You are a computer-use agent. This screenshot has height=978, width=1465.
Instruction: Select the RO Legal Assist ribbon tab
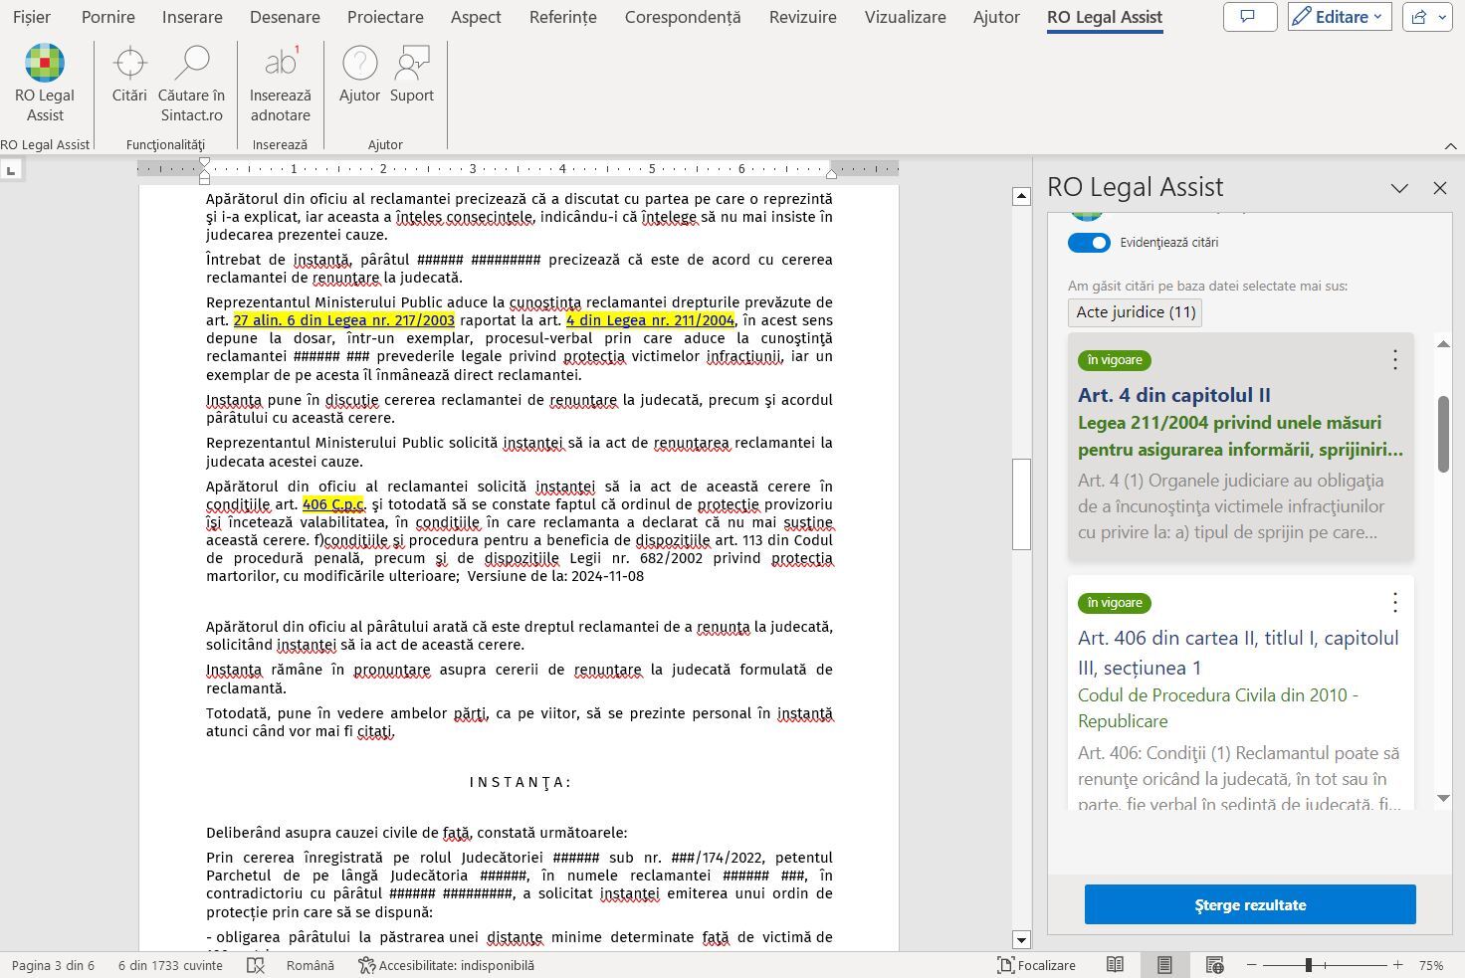1105,17
